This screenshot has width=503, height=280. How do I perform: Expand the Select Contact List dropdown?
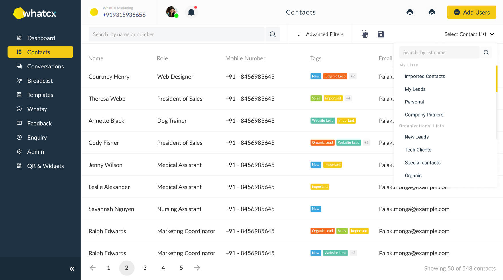tap(469, 34)
